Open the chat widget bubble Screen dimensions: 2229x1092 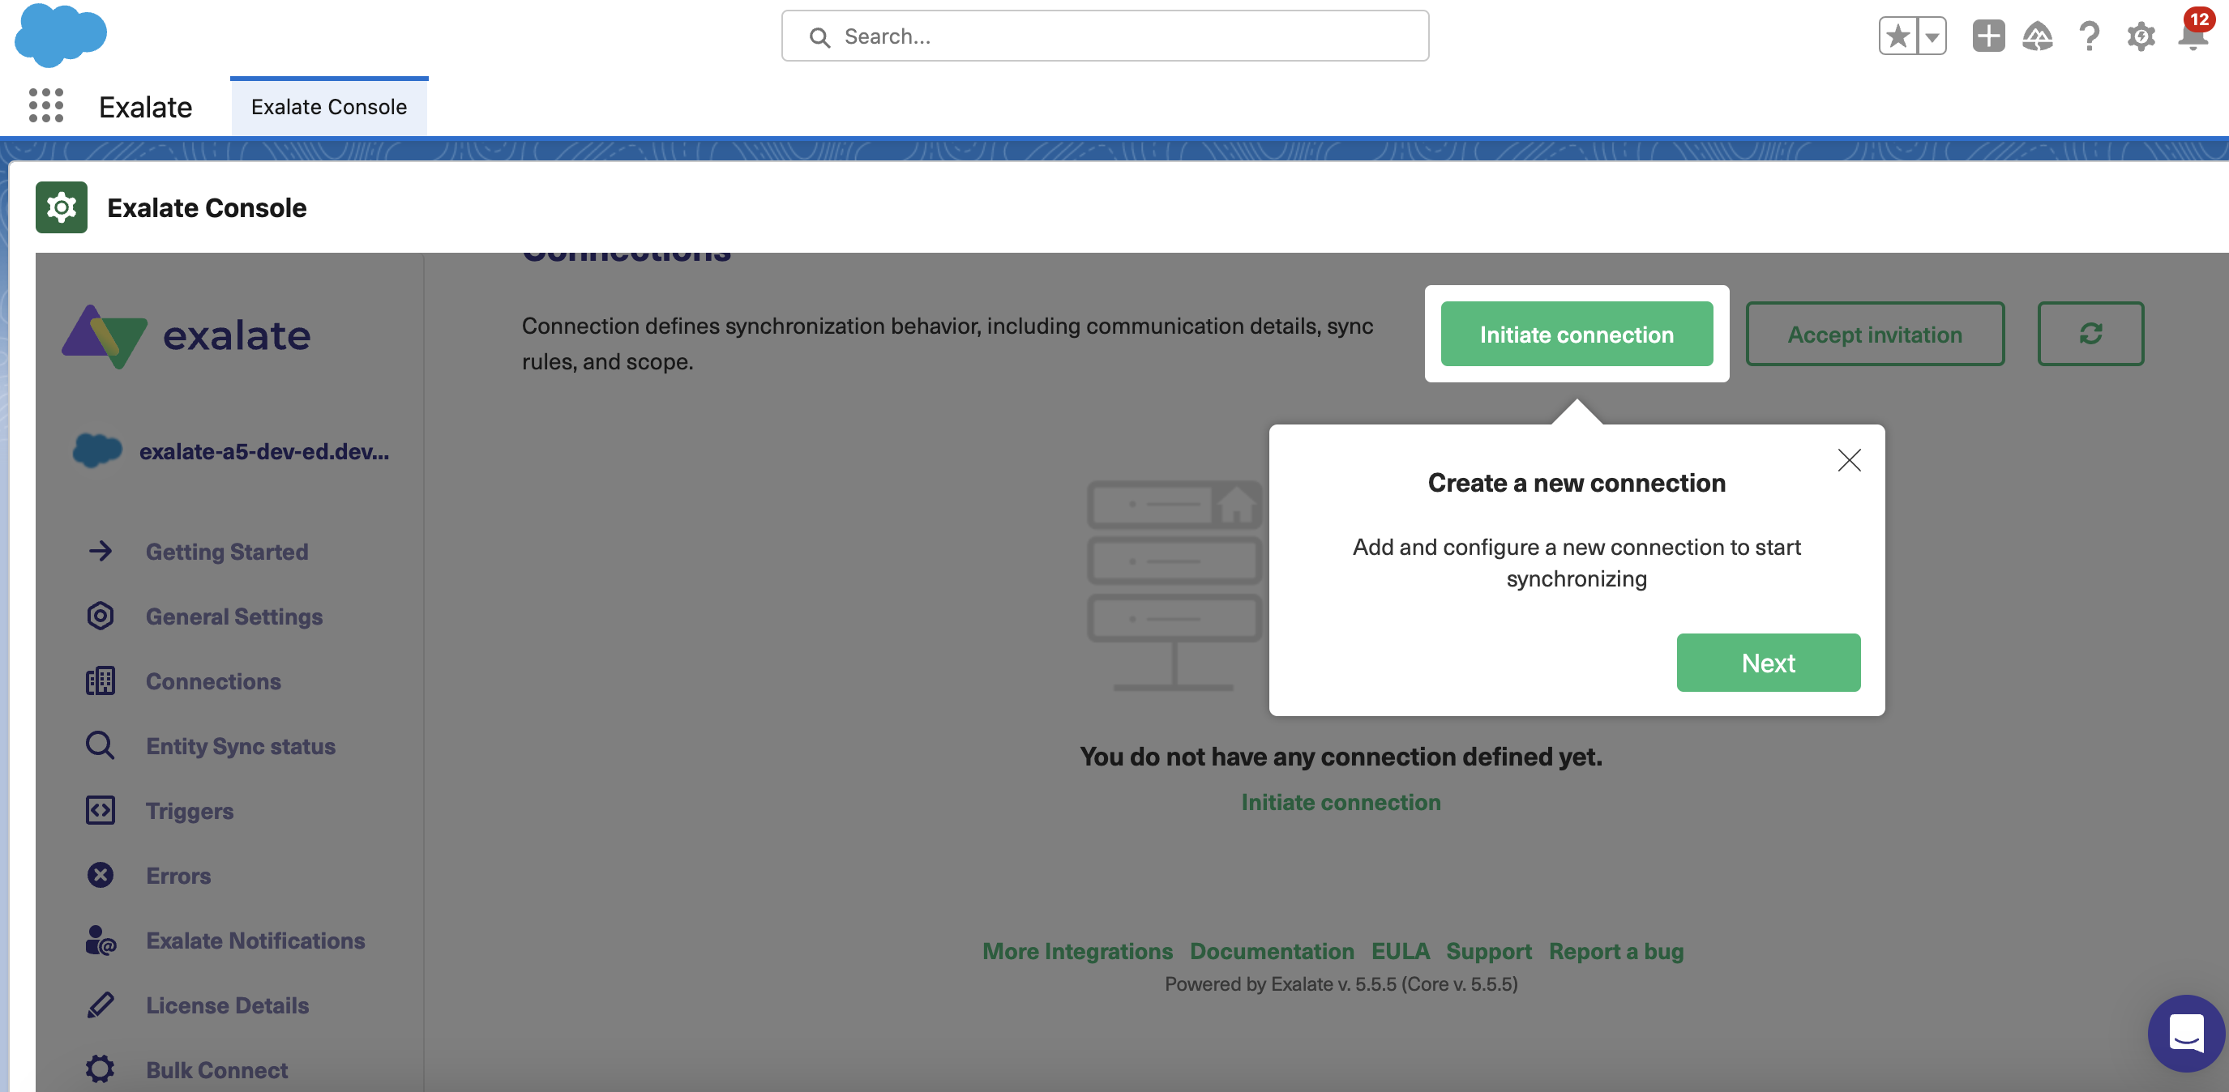tap(2186, 1033)
